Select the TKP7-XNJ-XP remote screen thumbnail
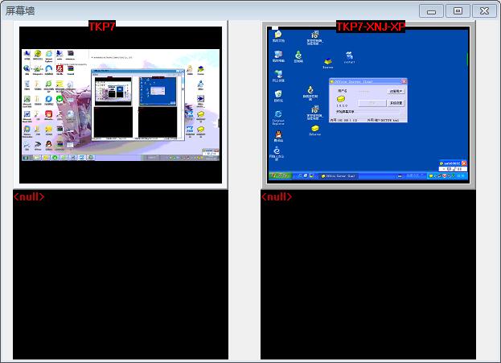Viewport: 501px width, 363px height. point(368,105)
